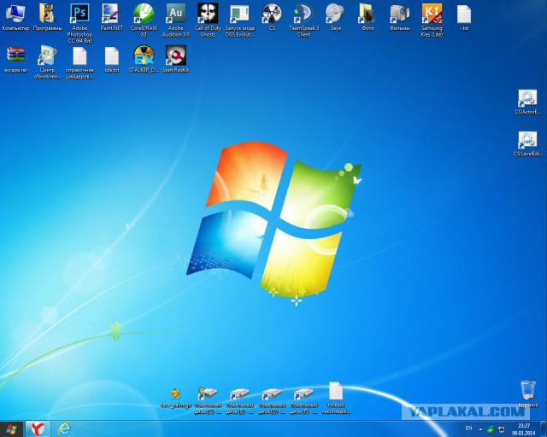Open the Программы folder
The width and height of the screenshot is (547, 437).
pos(48,17)
